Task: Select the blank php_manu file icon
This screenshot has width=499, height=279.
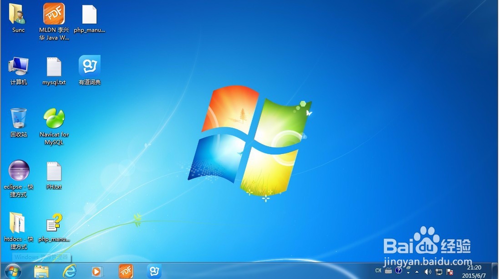Action: (89, 18)
